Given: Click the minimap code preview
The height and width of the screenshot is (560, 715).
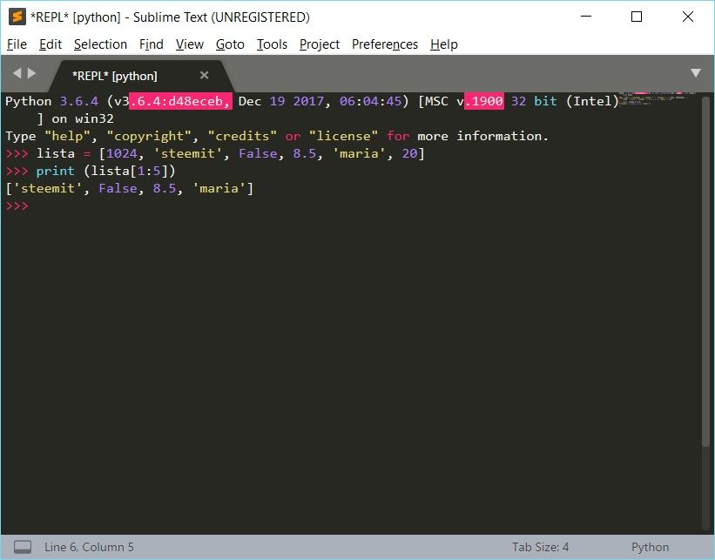Looking at the screenshot, I should coord(658,98).
